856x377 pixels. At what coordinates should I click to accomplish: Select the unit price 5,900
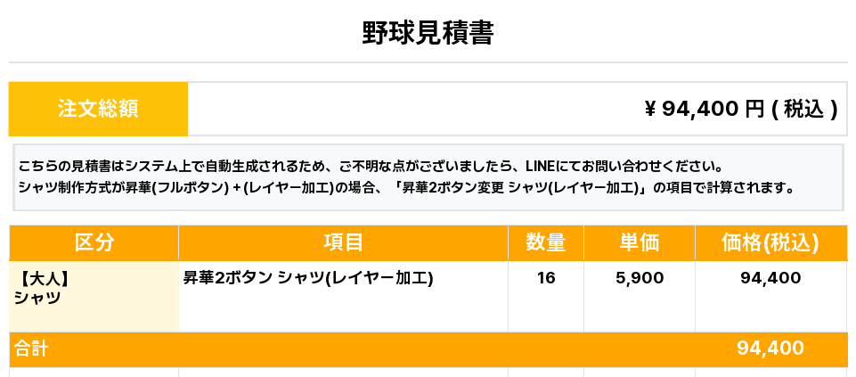click(640, 278)
